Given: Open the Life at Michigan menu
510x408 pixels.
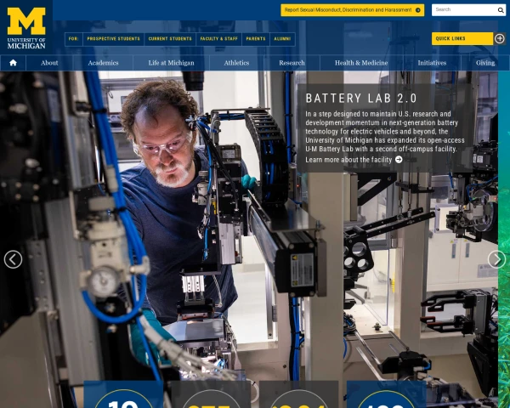Looking at the screenshot, I should 171,63.
